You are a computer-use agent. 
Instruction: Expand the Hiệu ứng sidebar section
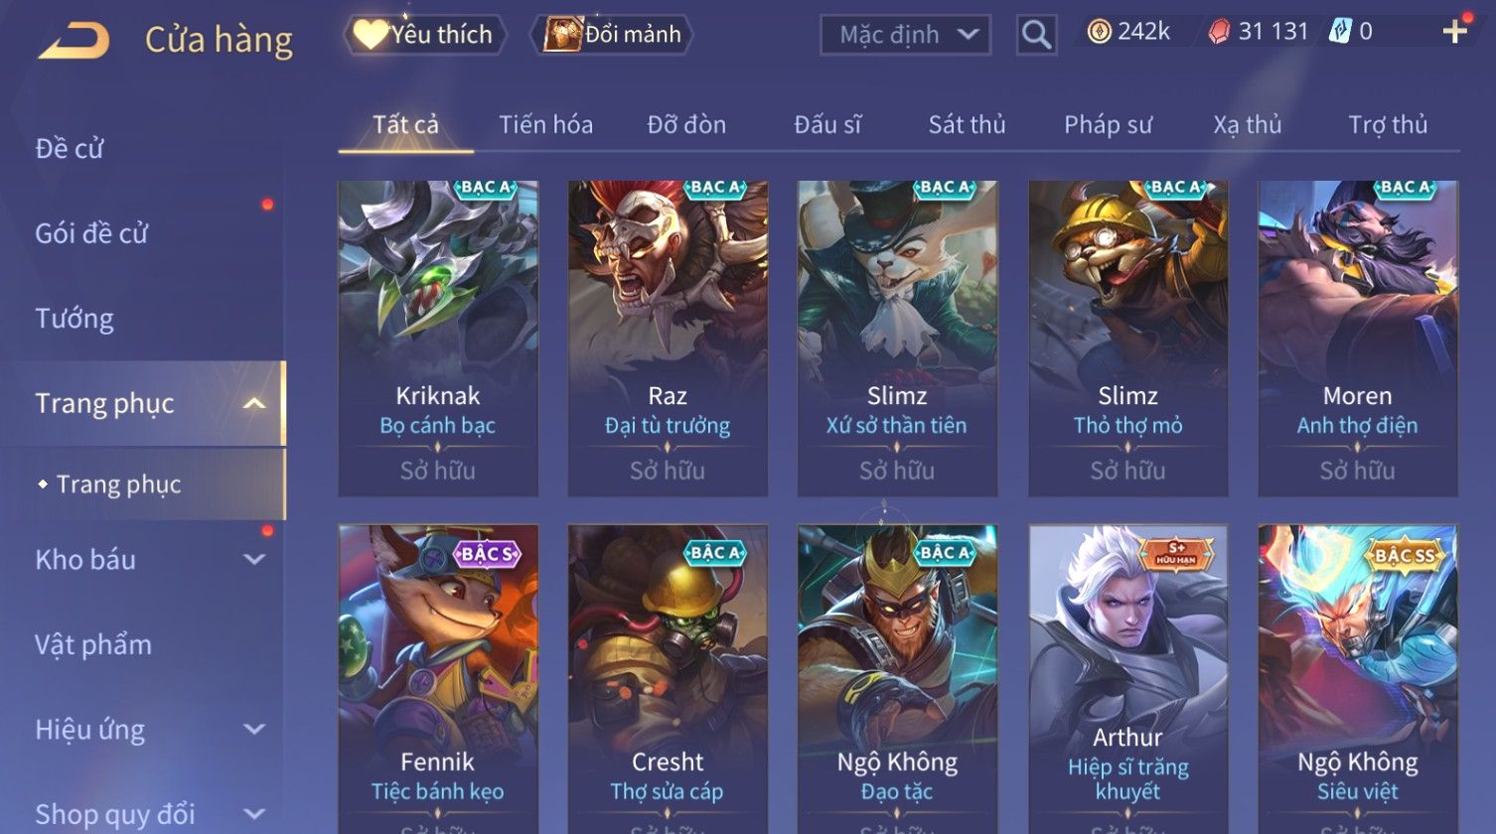pyautogui.click(x=255, y=729)
